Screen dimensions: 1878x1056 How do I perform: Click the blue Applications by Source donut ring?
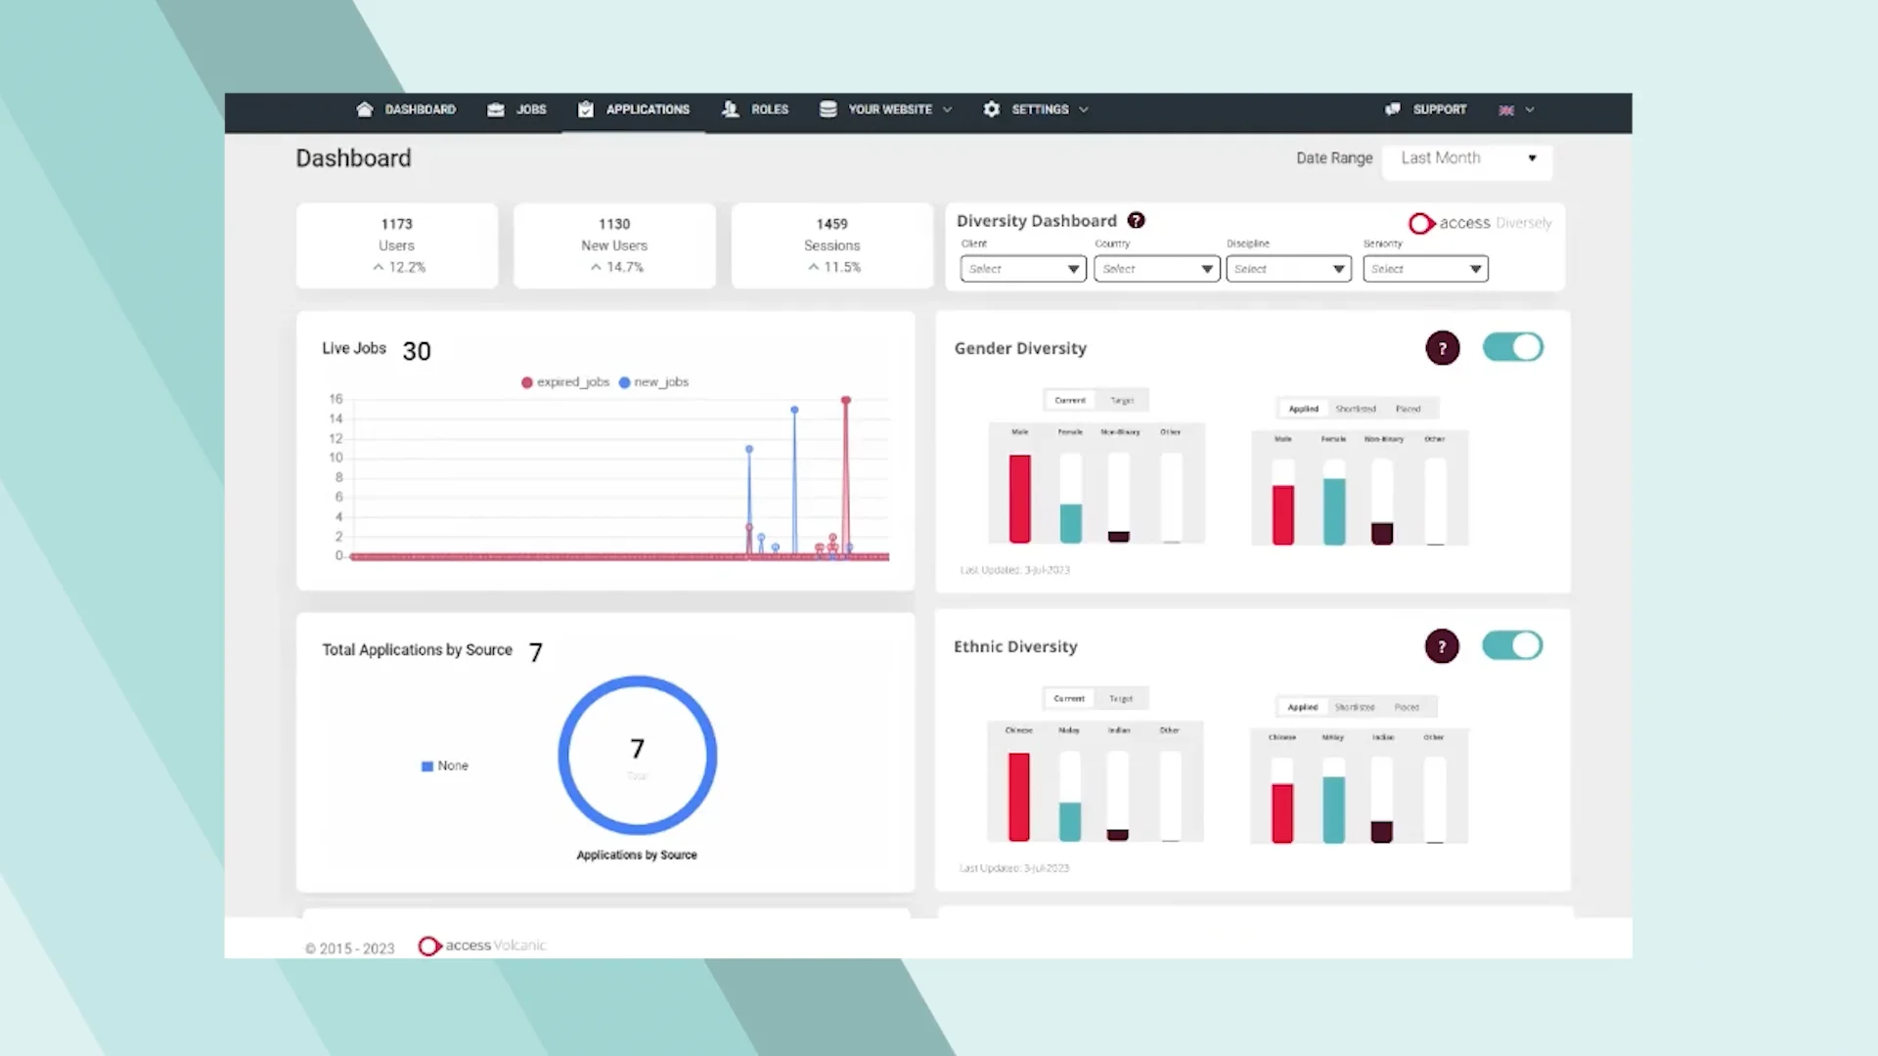(x=563, y=755)
